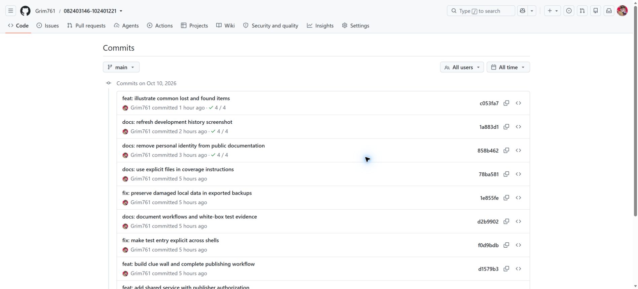Copy full SHA for commit c053fa7
638x289 pixels.
(506, 103)
